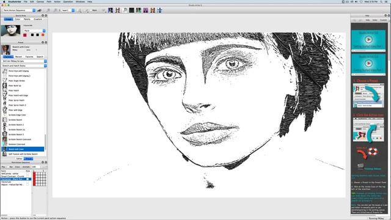The width and height of the screenshot is (391, 220).
Task: Open the Paint dropdown in the Source Area
Action: (x=34, y=31)
